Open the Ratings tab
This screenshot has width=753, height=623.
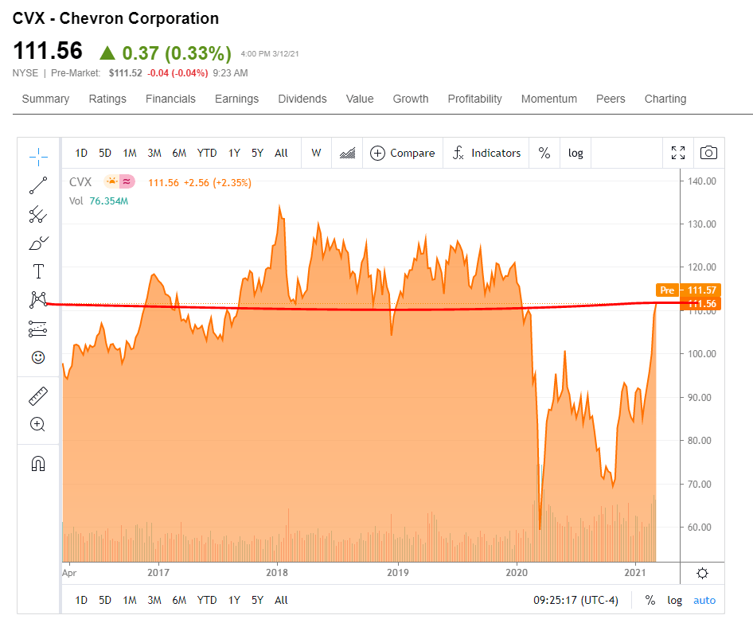coord(107,99)
